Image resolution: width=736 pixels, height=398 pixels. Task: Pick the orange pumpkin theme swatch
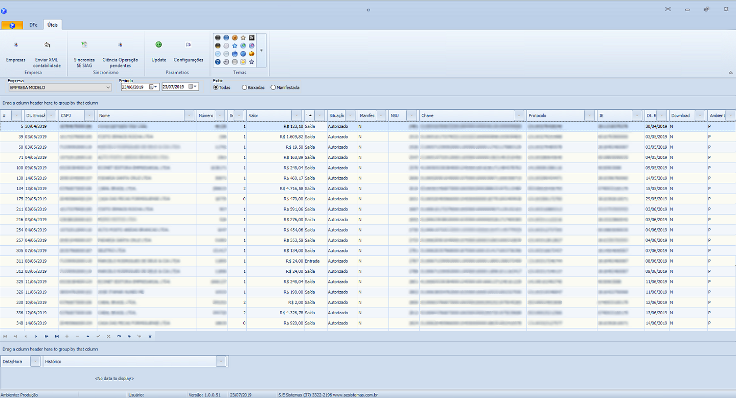tap(251, 54)
